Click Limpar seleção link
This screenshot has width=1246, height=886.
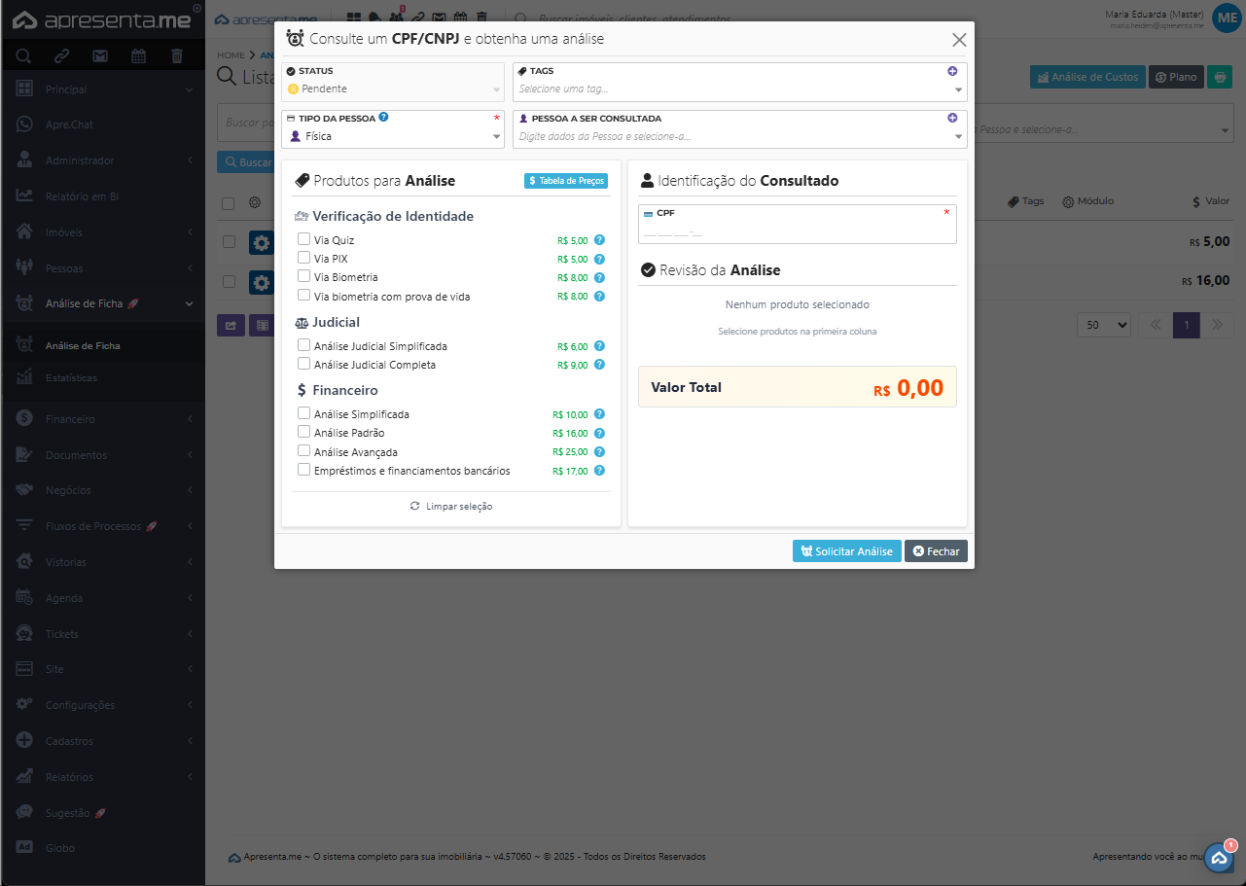451,507
